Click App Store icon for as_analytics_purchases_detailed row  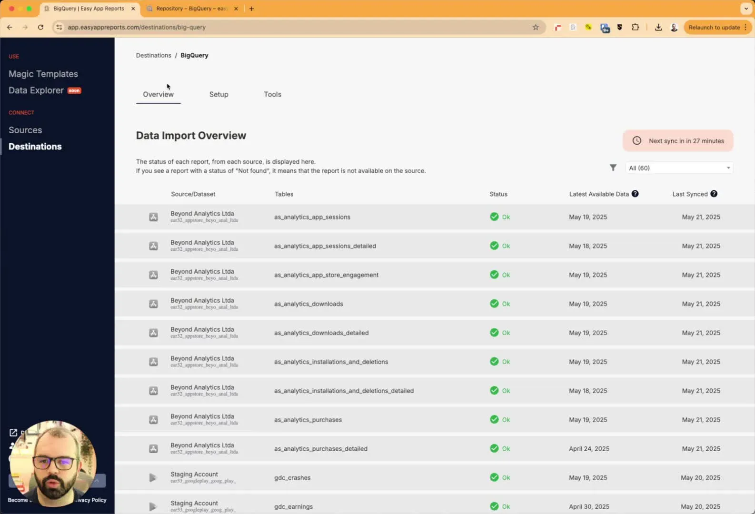(153, 449)
